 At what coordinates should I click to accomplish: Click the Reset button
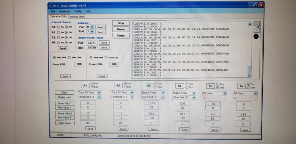pyautogui.click(x=121, y=36)
